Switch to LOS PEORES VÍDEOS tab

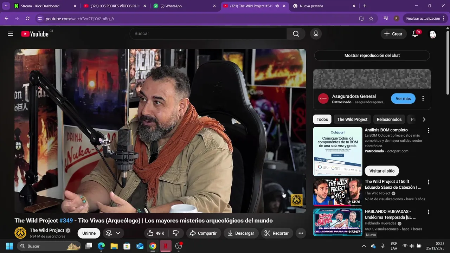tap(115, 6)
